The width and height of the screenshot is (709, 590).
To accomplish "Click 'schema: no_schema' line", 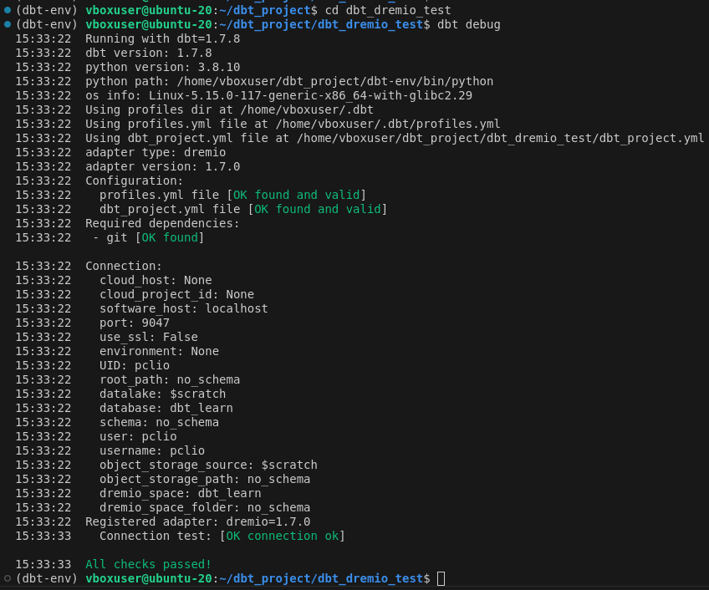I will point(159,422).
